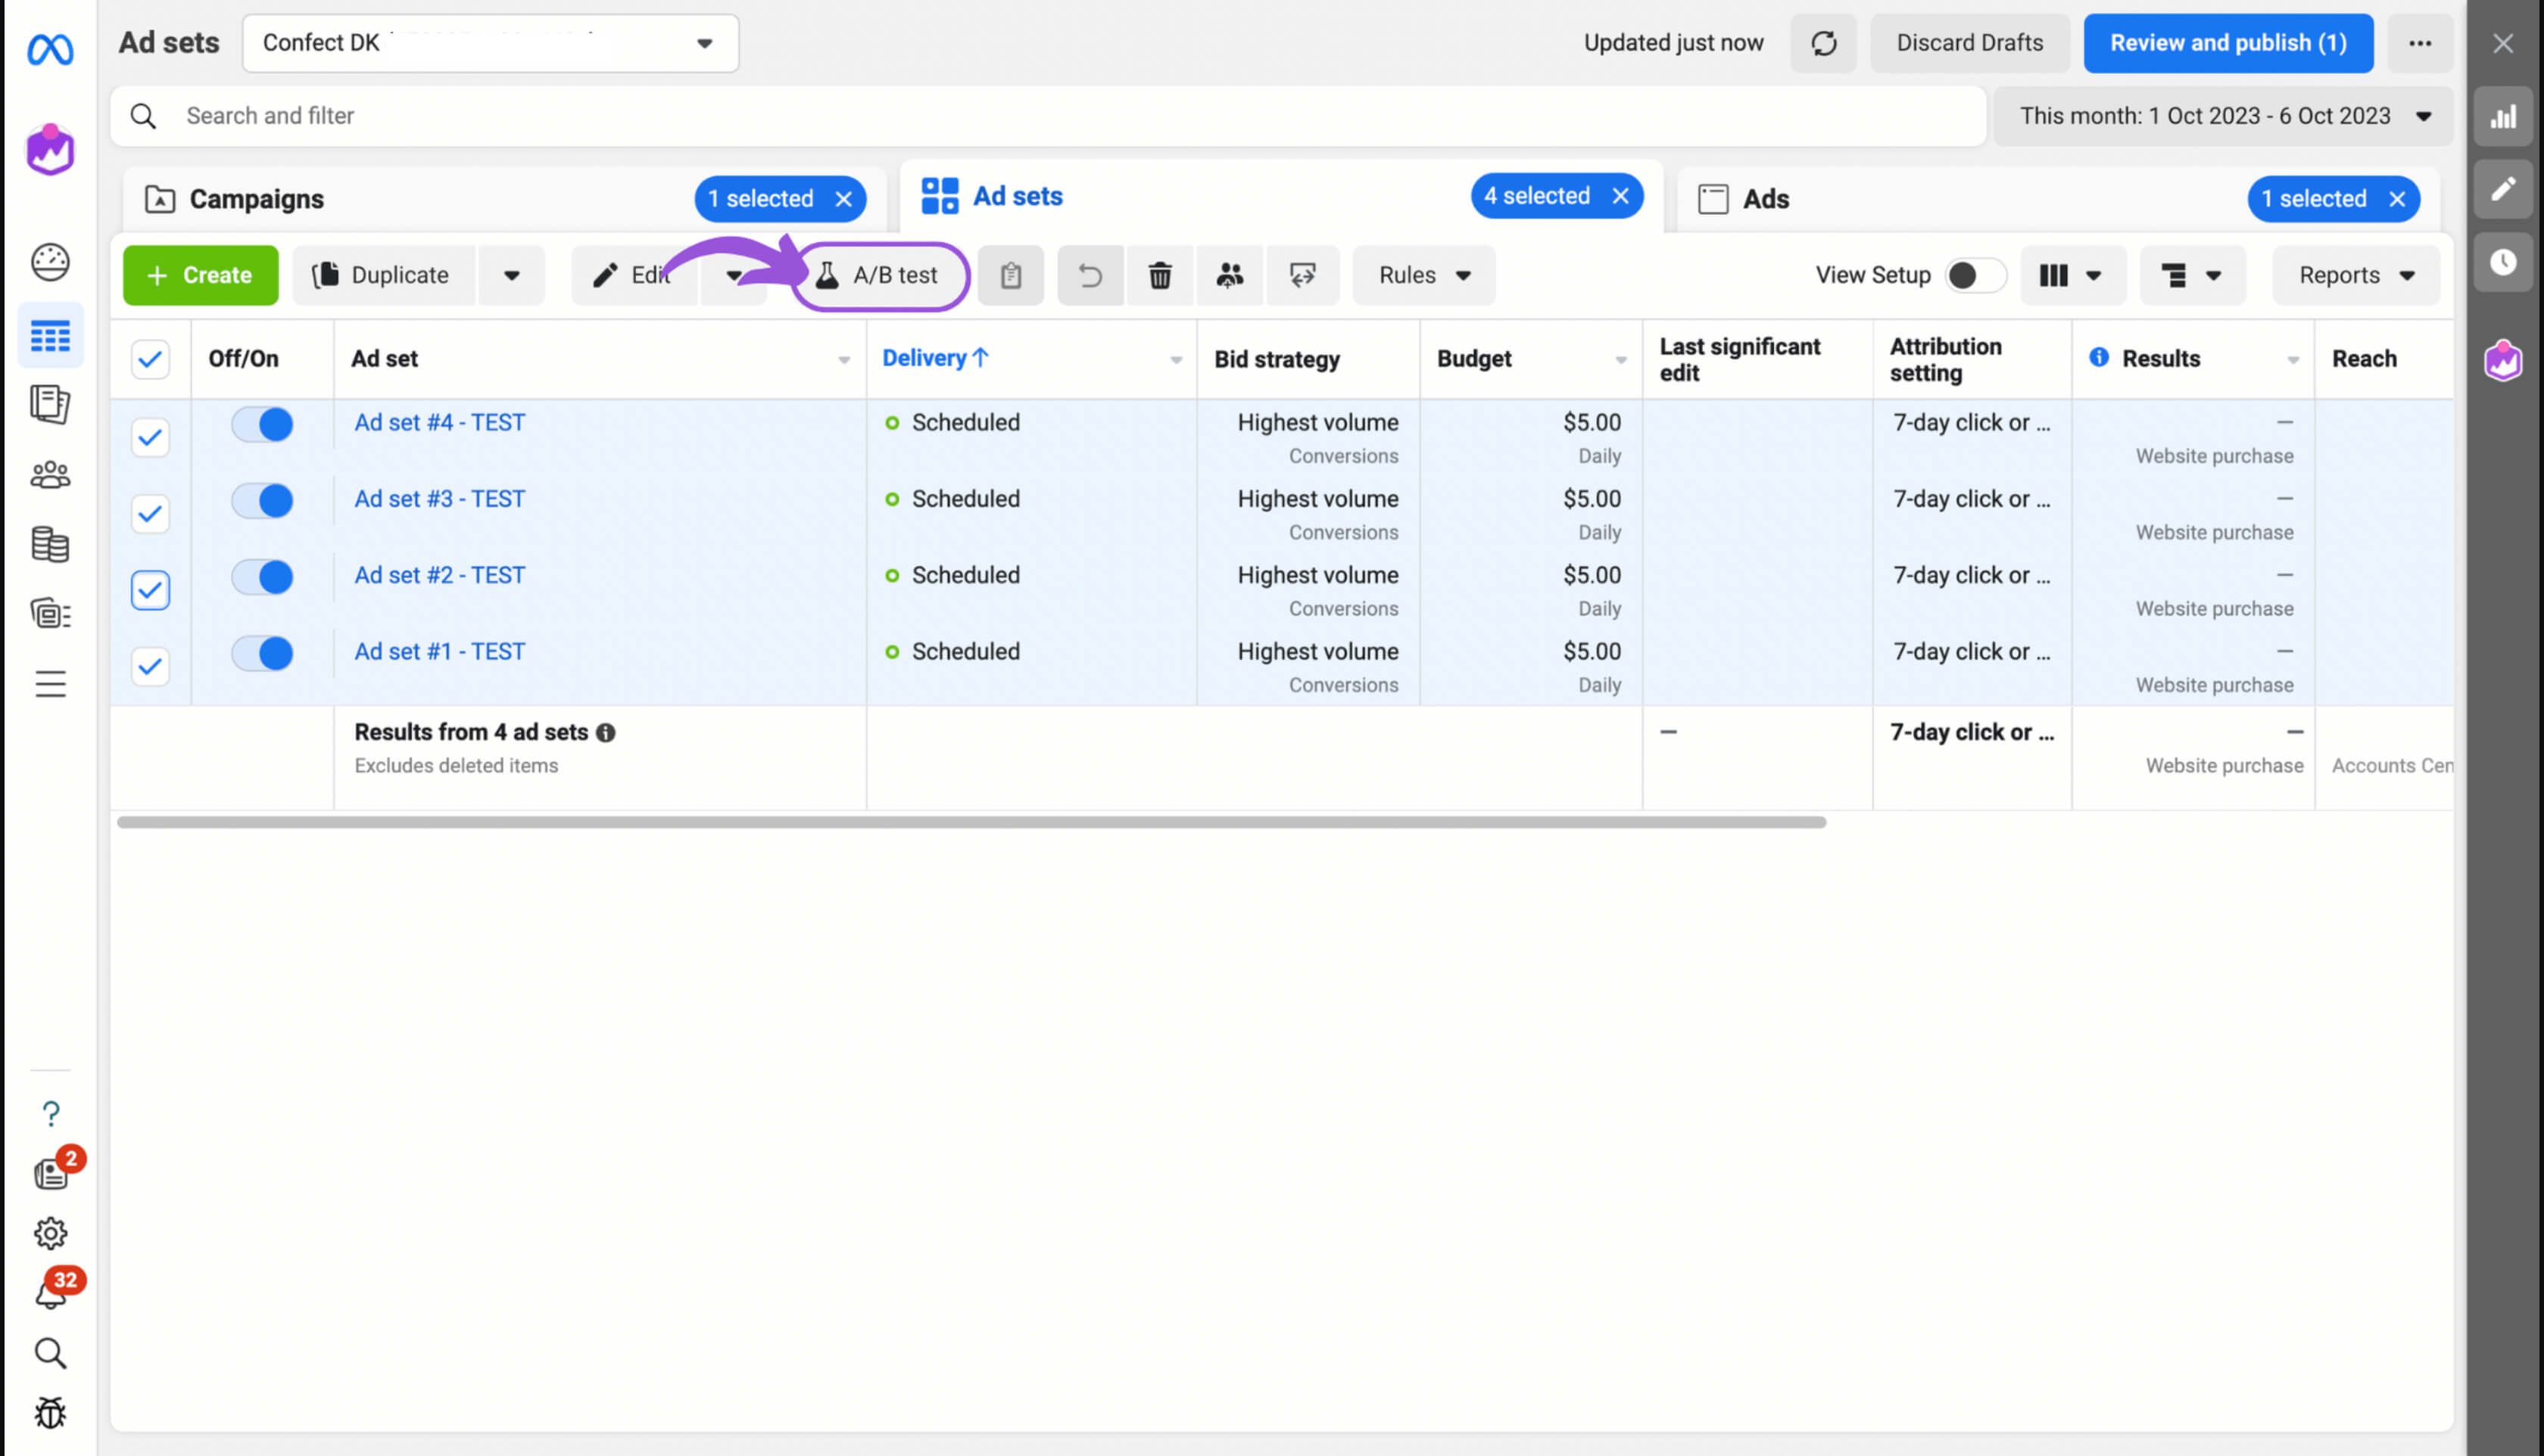Click the three-dots more options button
Screen dimensions: 2544x1456
point(2420,43)
